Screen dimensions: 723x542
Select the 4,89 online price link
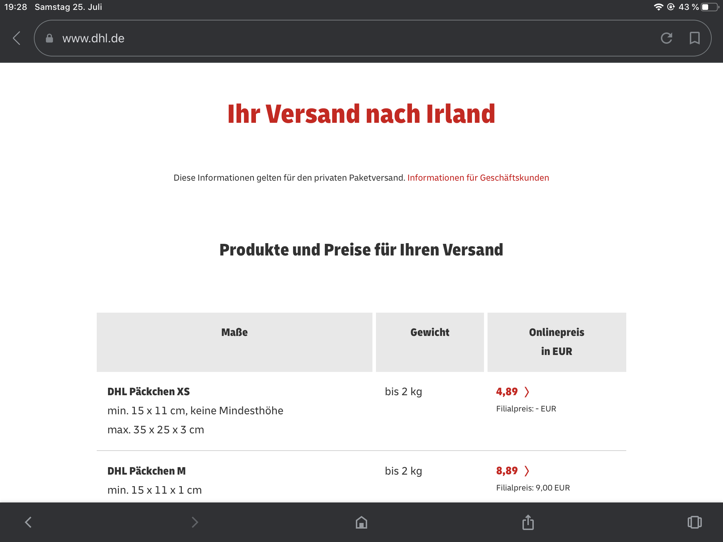coord(507,392)
